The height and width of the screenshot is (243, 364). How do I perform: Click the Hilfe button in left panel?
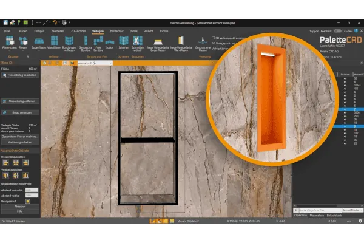pyautogui.click(x=20, y=211)
